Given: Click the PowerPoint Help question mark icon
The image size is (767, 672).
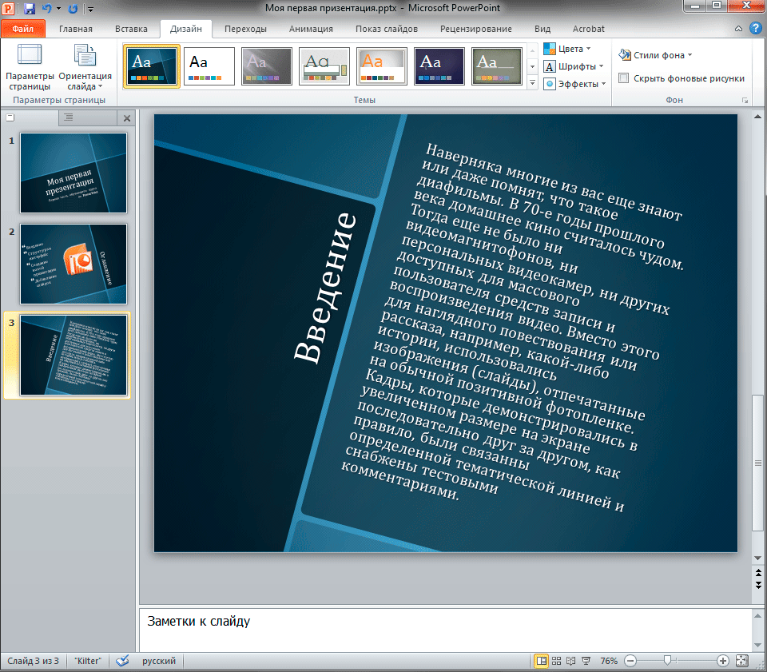Looking at the screenshot, I should point(755,29).
